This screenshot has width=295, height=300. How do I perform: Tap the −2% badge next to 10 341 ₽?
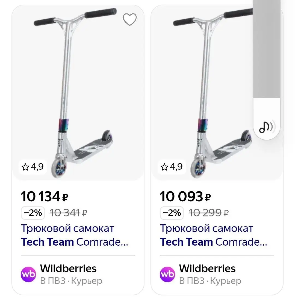pos(33,213)
